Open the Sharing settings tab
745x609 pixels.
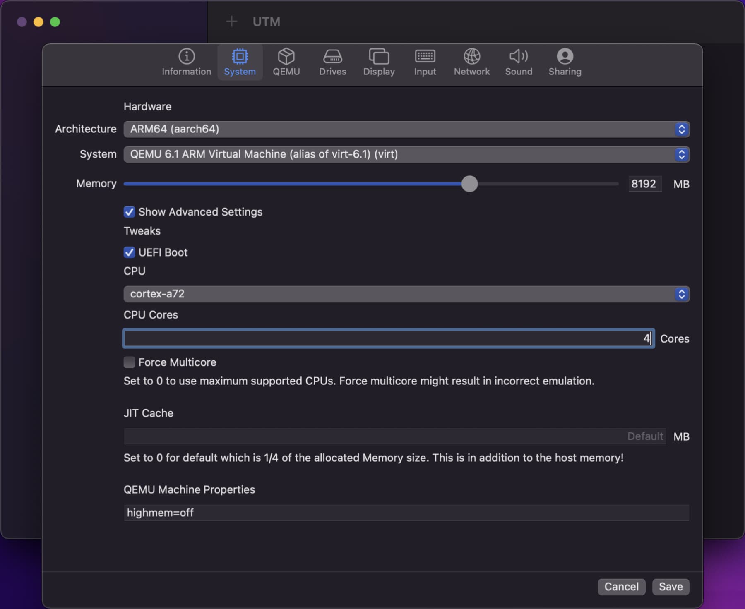pos(565,62)
